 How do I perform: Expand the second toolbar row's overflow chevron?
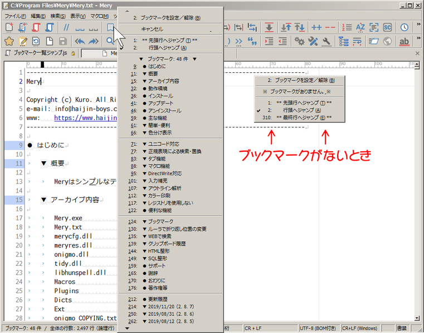[x=418, y=38]
